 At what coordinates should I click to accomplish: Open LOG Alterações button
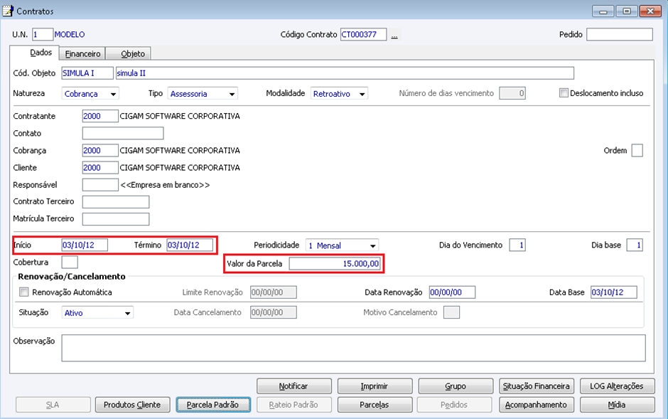pyautogui.click(x=617, y=386)
